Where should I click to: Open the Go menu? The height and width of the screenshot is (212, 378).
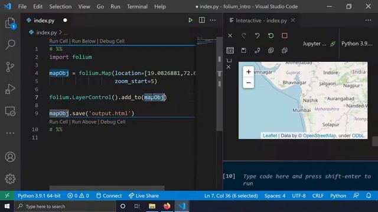(x=100, y=6)
